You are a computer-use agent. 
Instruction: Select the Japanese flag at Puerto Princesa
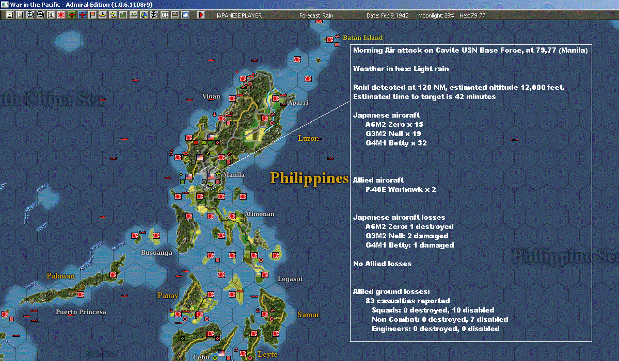(x=81, y=294)
